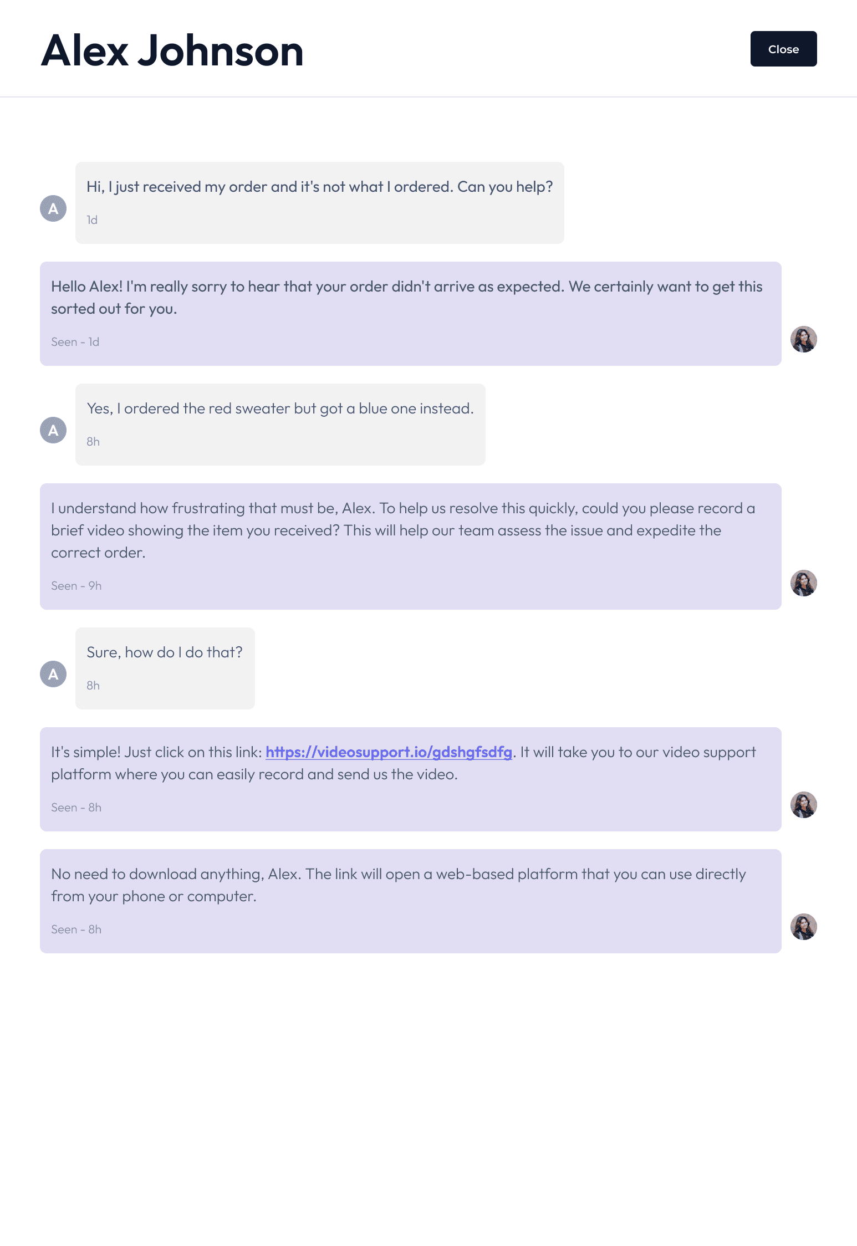Select the agent avatar beside the last message

coord(804,928)
